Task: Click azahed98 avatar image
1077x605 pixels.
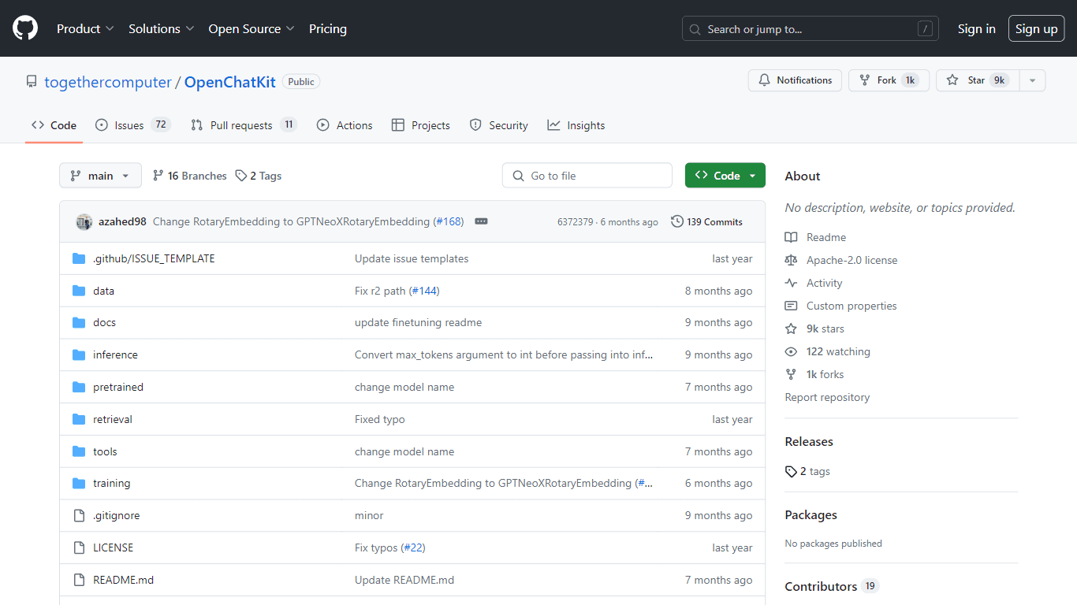Action: coord(84,222)
